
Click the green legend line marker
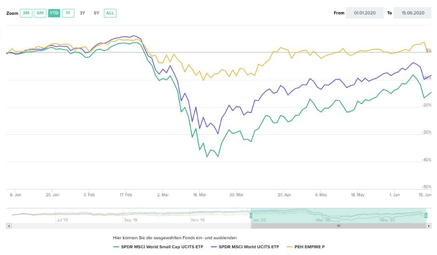pyautogui.click(x=115, y=247)
